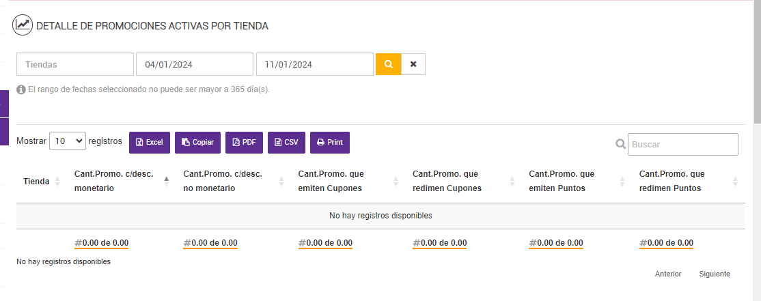This screenshot has width=761, height=301.
Task: Click 'No hay registros disponibles' table row
Action: tap(380, 216)
